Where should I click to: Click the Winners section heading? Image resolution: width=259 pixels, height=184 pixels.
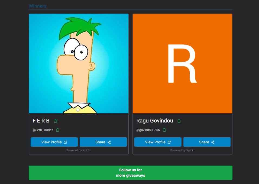pyautogui.click(x=37, y=6)
